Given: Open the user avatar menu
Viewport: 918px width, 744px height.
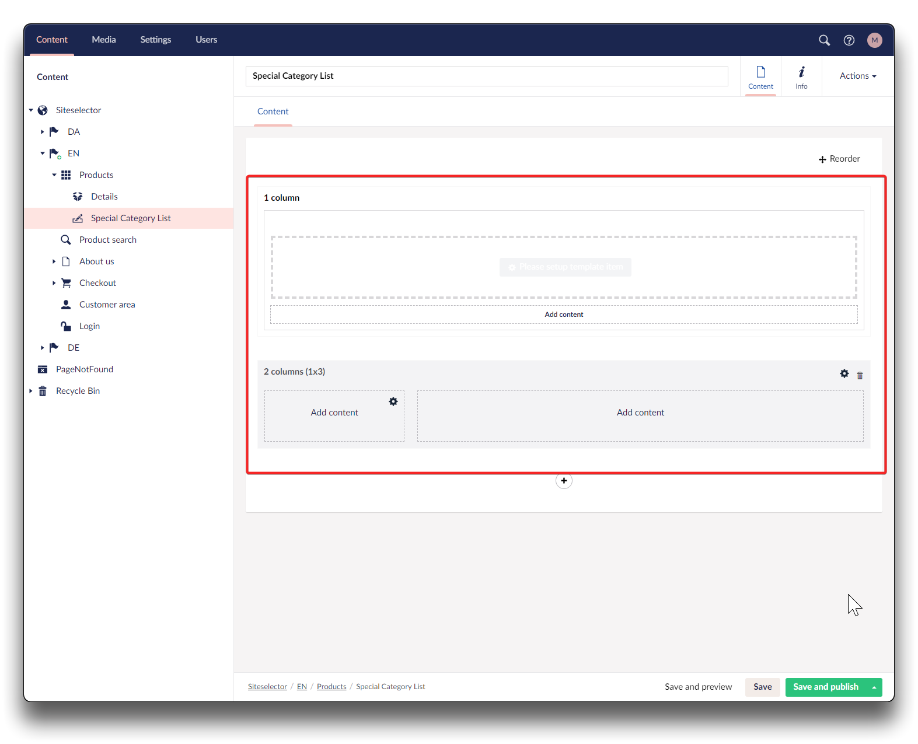Looking at the screenshot, I should click(874, 40).
